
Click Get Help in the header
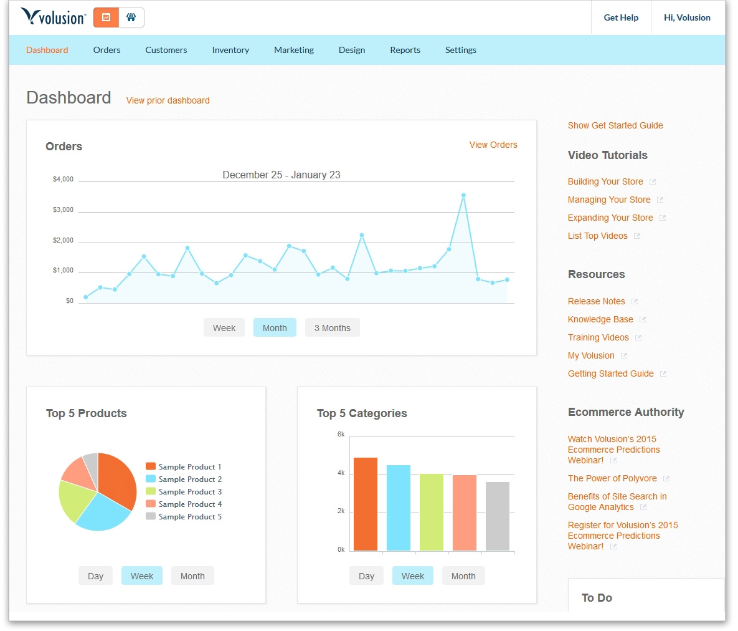point(622,17)
